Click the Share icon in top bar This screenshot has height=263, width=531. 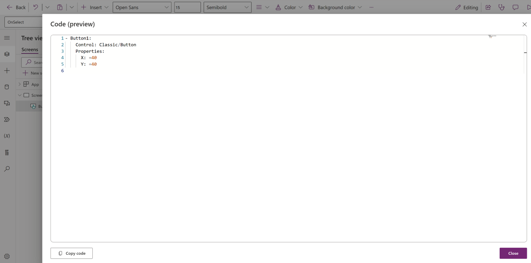point(488,7)
